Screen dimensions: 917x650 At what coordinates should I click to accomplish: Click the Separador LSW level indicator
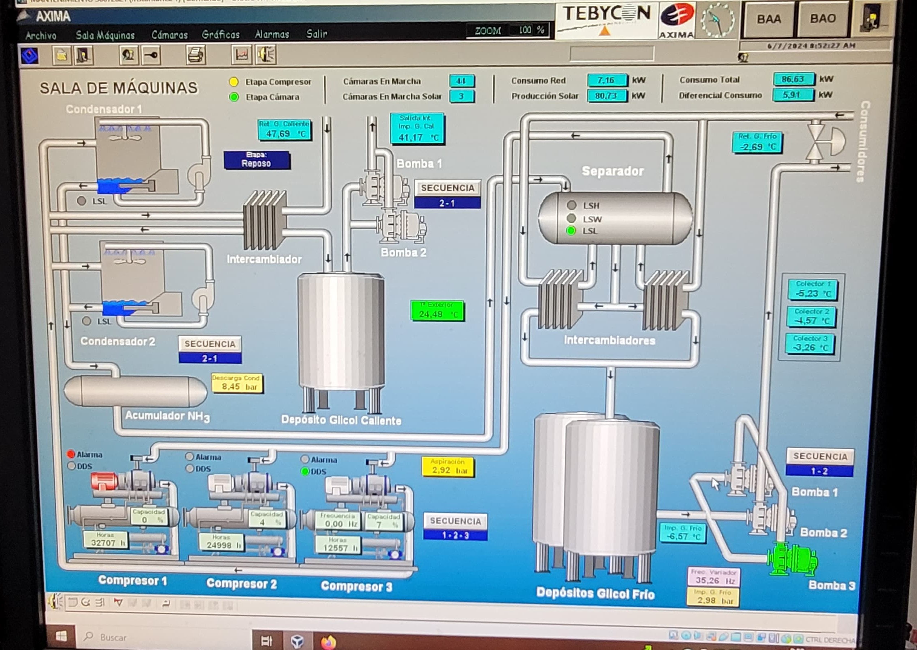[x=572, y=218]
